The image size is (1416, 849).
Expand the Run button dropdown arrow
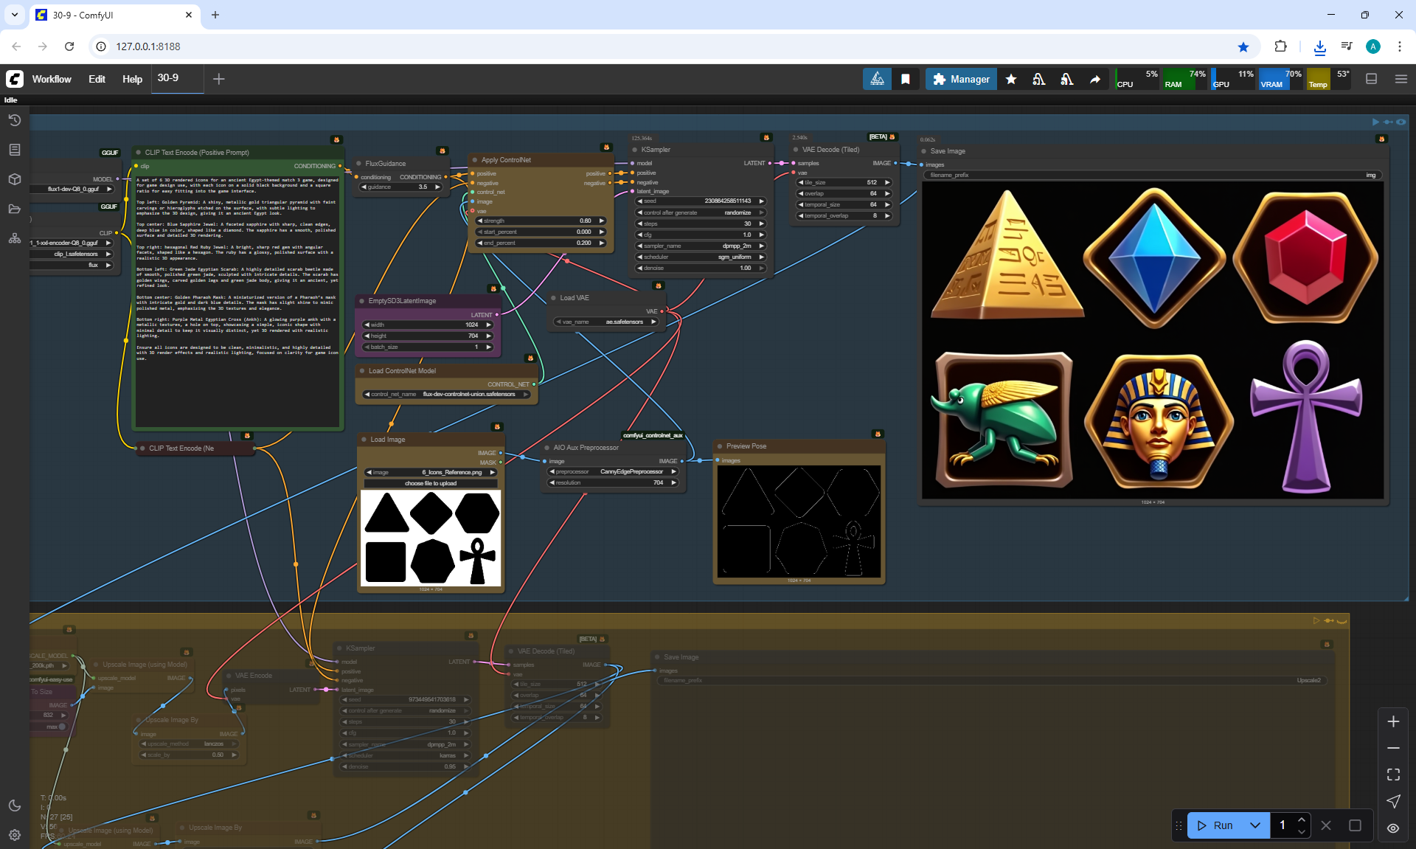pyautogui.click(x=1255, y=825)
